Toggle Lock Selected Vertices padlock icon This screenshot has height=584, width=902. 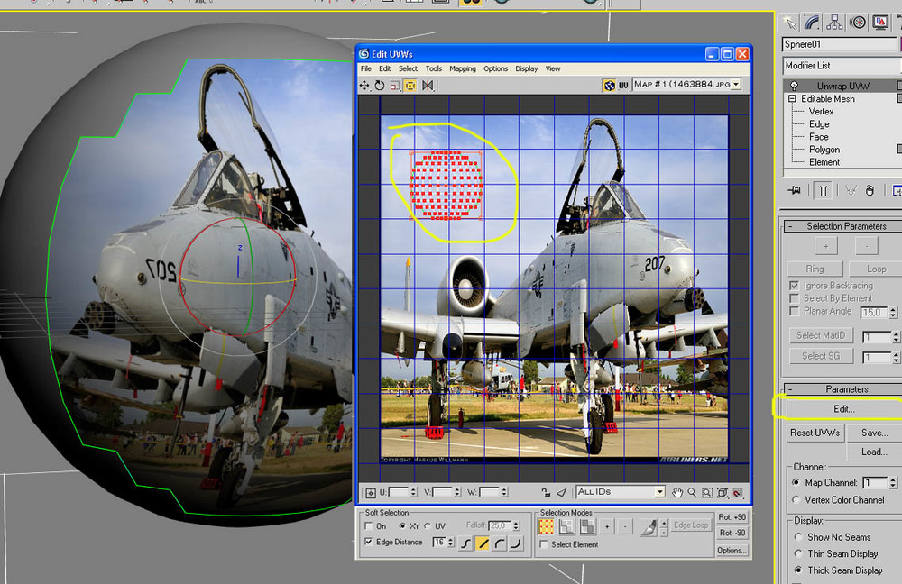click(546, 493)
